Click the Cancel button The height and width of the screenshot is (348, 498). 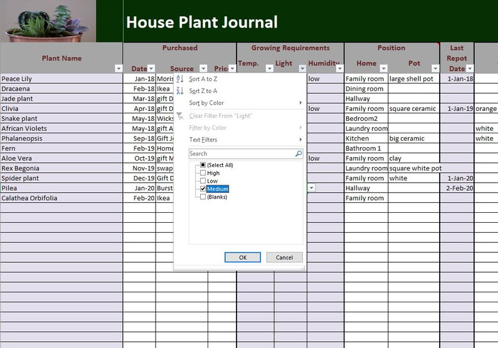[x=284, y=257]
